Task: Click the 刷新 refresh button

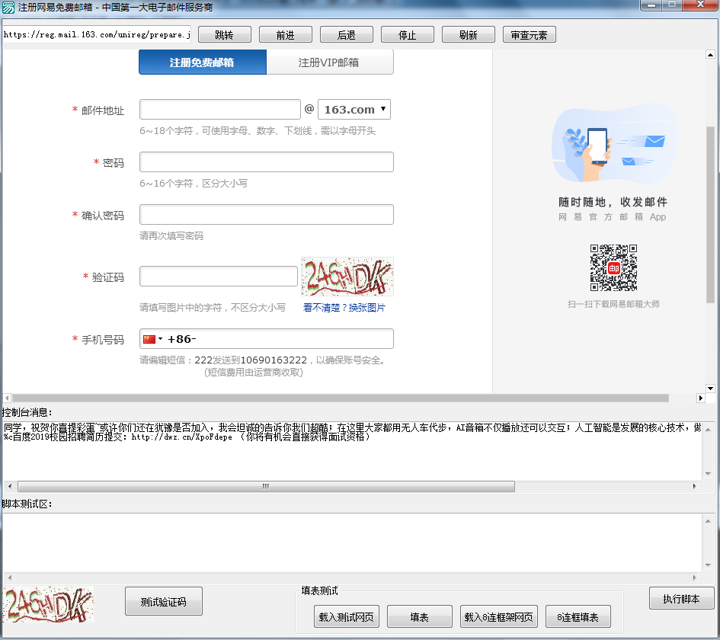Action: tap(469, 35)
